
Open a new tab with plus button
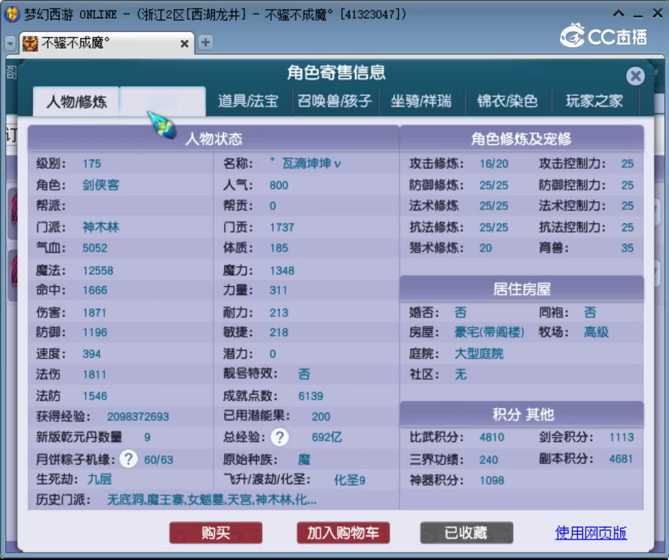click(205, 42)
